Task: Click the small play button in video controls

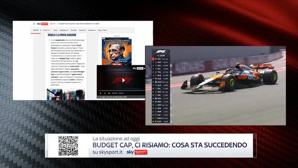Action: pyautogui.click(x=100, y=93)
